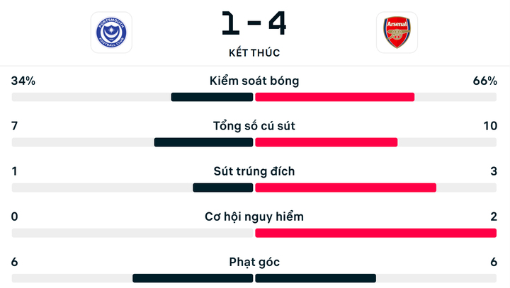Click the Portsmouth club crest
This screenshot has height=288, width=510.
click(111, 33)
